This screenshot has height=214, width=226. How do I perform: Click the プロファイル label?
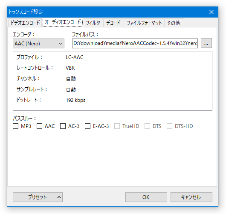(x=29, y=57)
